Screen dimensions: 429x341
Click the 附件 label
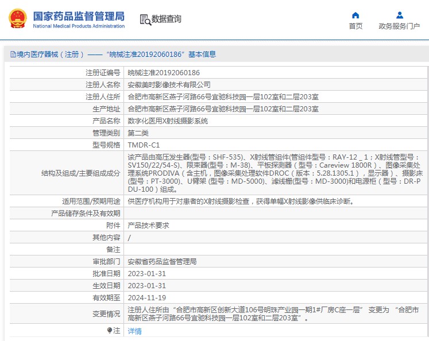click(x=113, y=226)
